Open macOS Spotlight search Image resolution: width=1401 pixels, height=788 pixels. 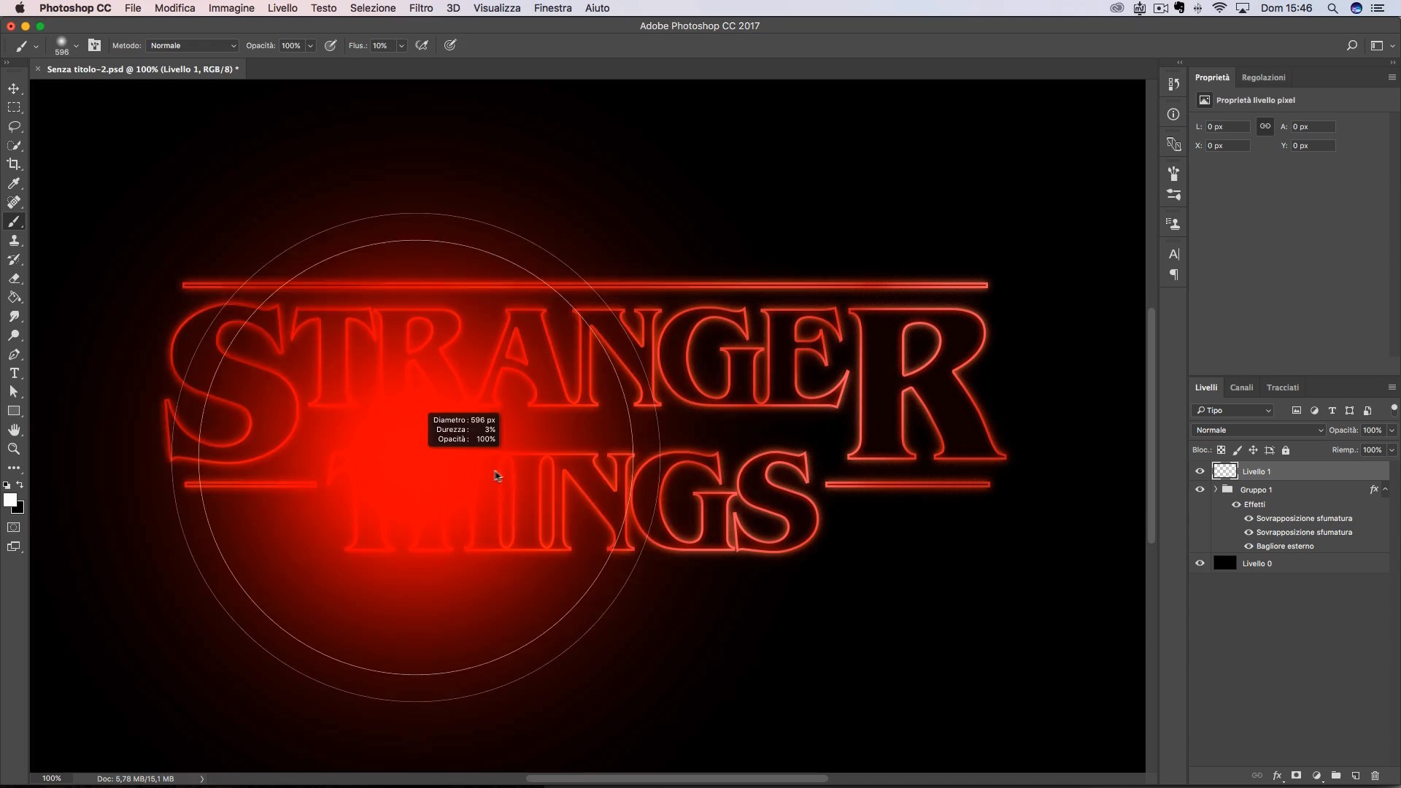click(x=1332, y=8)
